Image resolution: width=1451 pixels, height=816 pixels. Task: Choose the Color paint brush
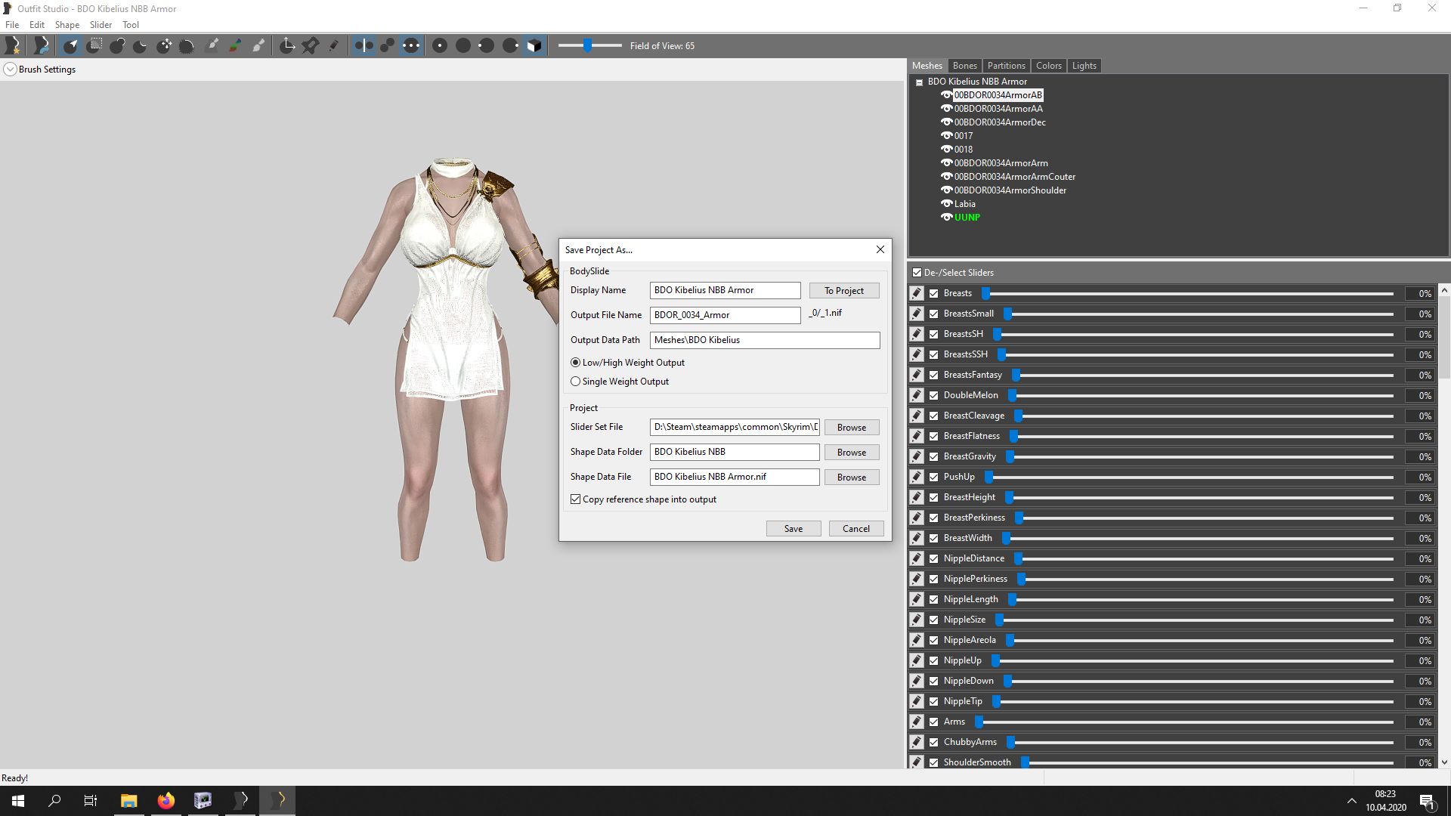pos(235,45)
